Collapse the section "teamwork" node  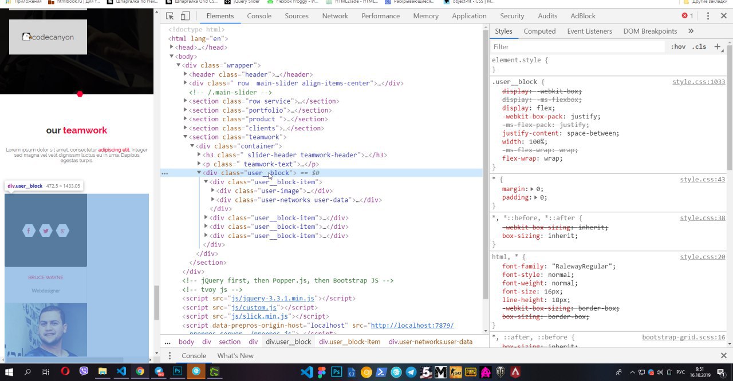[186, 137]
